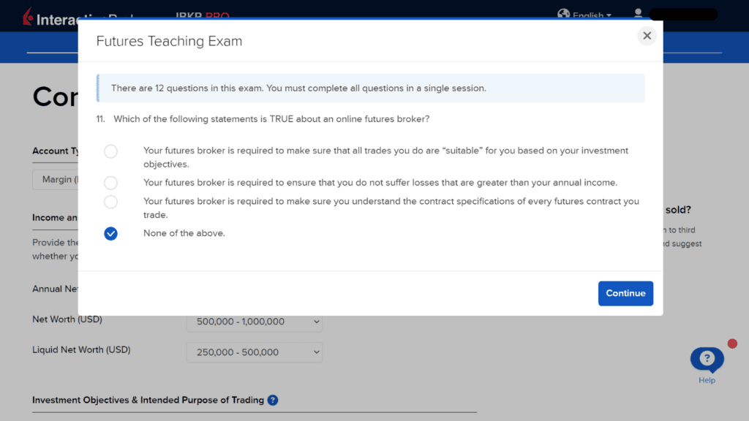This screenshot has width=749, height=421.
Task: Select the 'suitable trades' answer option
Action: point(110,151)
